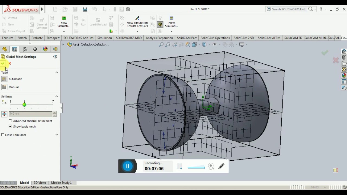Image resolution: width=347 pixels, height=195 pixels.
Task: Collapse the Settings section
Action: point(57,96)
